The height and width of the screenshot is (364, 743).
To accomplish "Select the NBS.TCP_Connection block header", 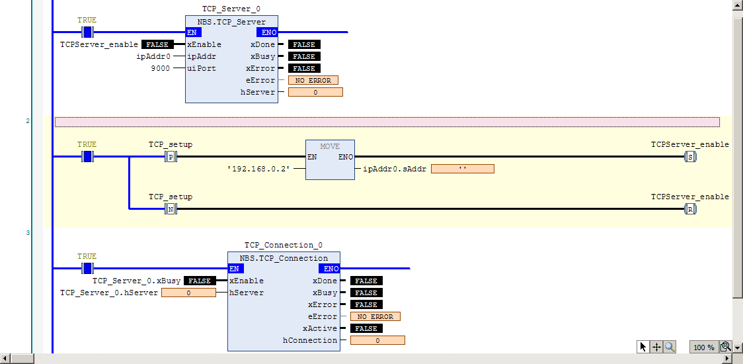I will 284,258.
